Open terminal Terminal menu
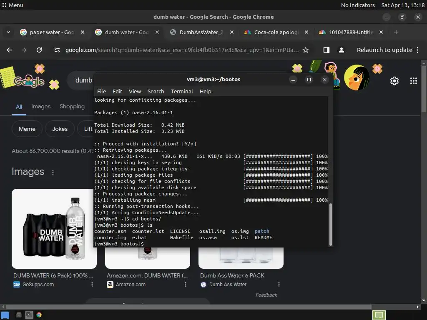427x320 pixels. tap(182, 91)
